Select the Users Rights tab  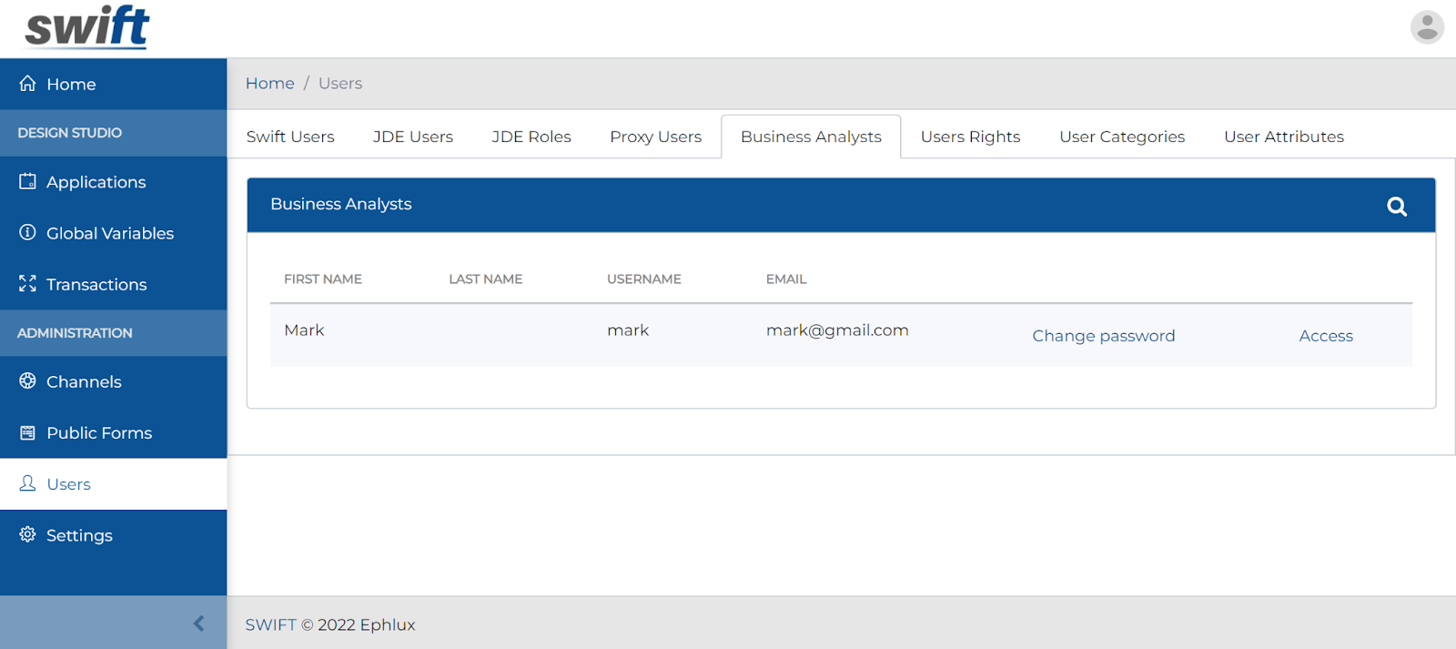click(x=970, y=137)
